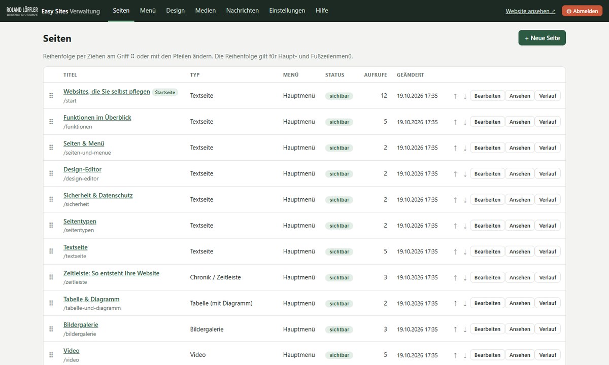
Task: Create a page with Neue Seite
Action: (x=542, y=38)
